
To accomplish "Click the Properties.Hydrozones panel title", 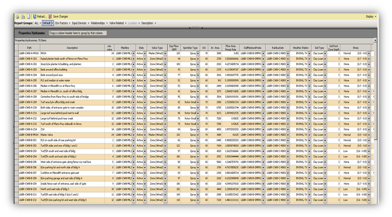I will click(x=31, y=33).
